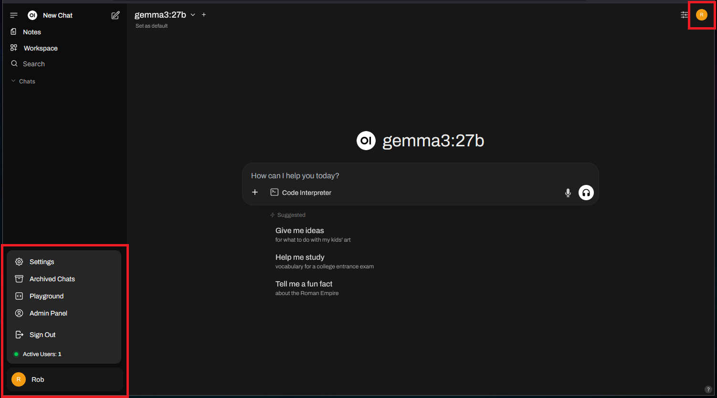Collapse the Chats section

23,82
